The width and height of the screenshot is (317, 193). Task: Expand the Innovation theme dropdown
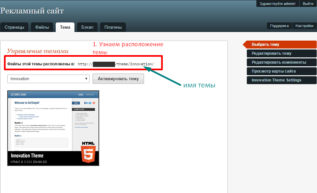click(48, 79)
